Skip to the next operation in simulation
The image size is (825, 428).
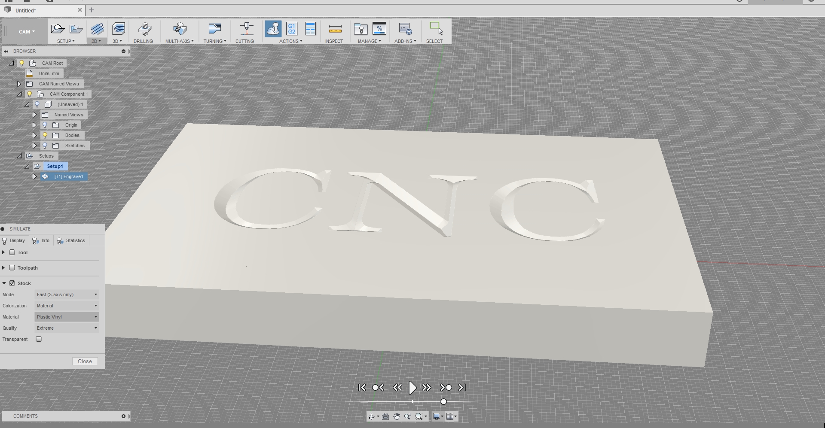tap(446, 388)
